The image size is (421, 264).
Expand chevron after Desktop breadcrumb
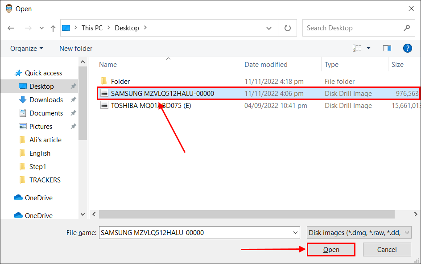pos(145,28)
